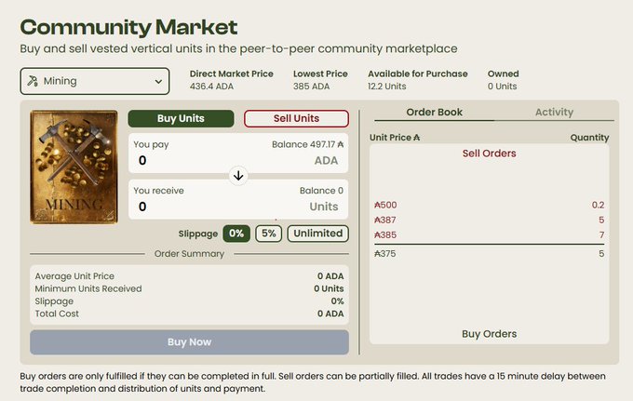Select the Buy Units mode
This screenshot has height=401, width=633.
[181, 118]
